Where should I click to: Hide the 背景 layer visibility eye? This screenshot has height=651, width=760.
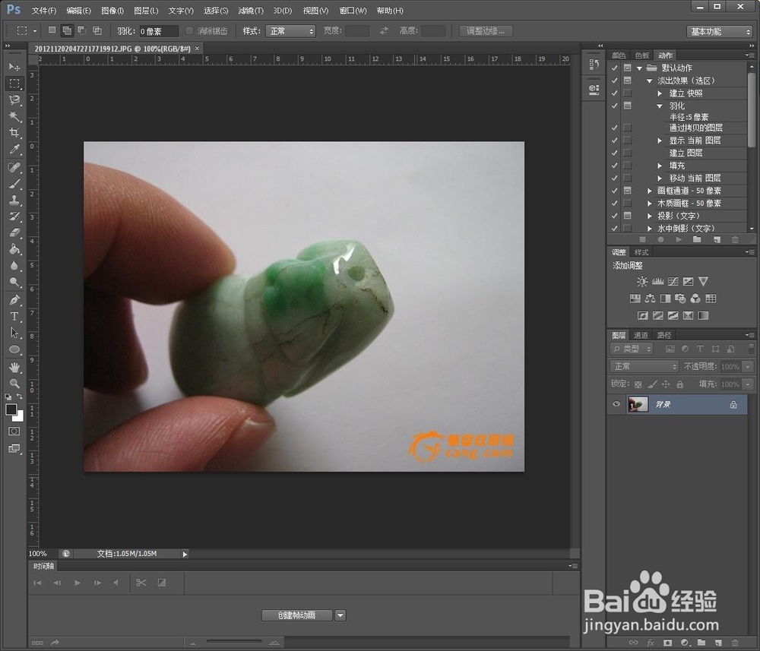pos(616,404)
